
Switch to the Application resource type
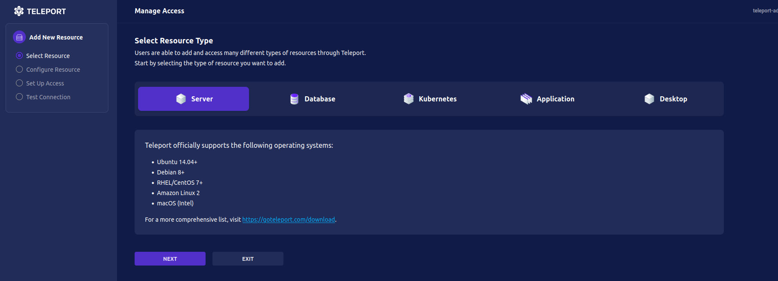coord(547,99)
